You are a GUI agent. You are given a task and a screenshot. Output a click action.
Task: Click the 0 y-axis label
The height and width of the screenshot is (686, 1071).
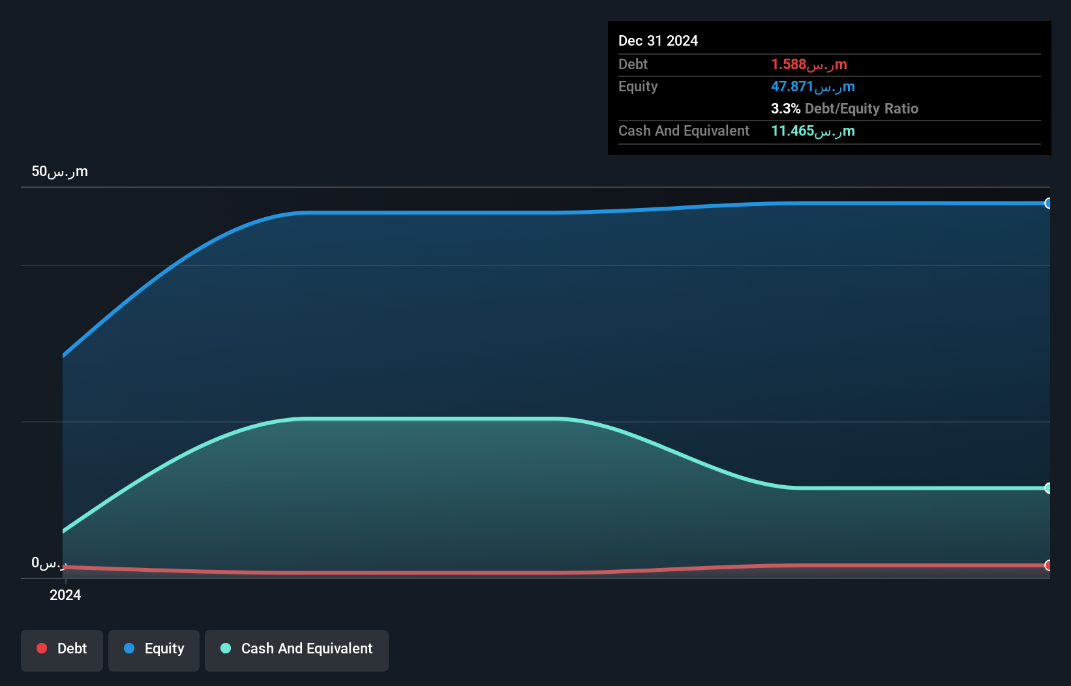click(x=49, y=563)
